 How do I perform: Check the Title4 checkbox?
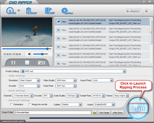[x=59, y=47]
